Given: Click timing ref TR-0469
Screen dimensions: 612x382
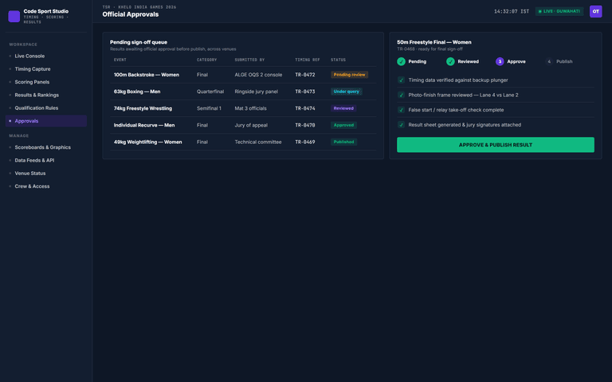Looking at the screenshot, I should pyautogui.click(x=305, y=142).
